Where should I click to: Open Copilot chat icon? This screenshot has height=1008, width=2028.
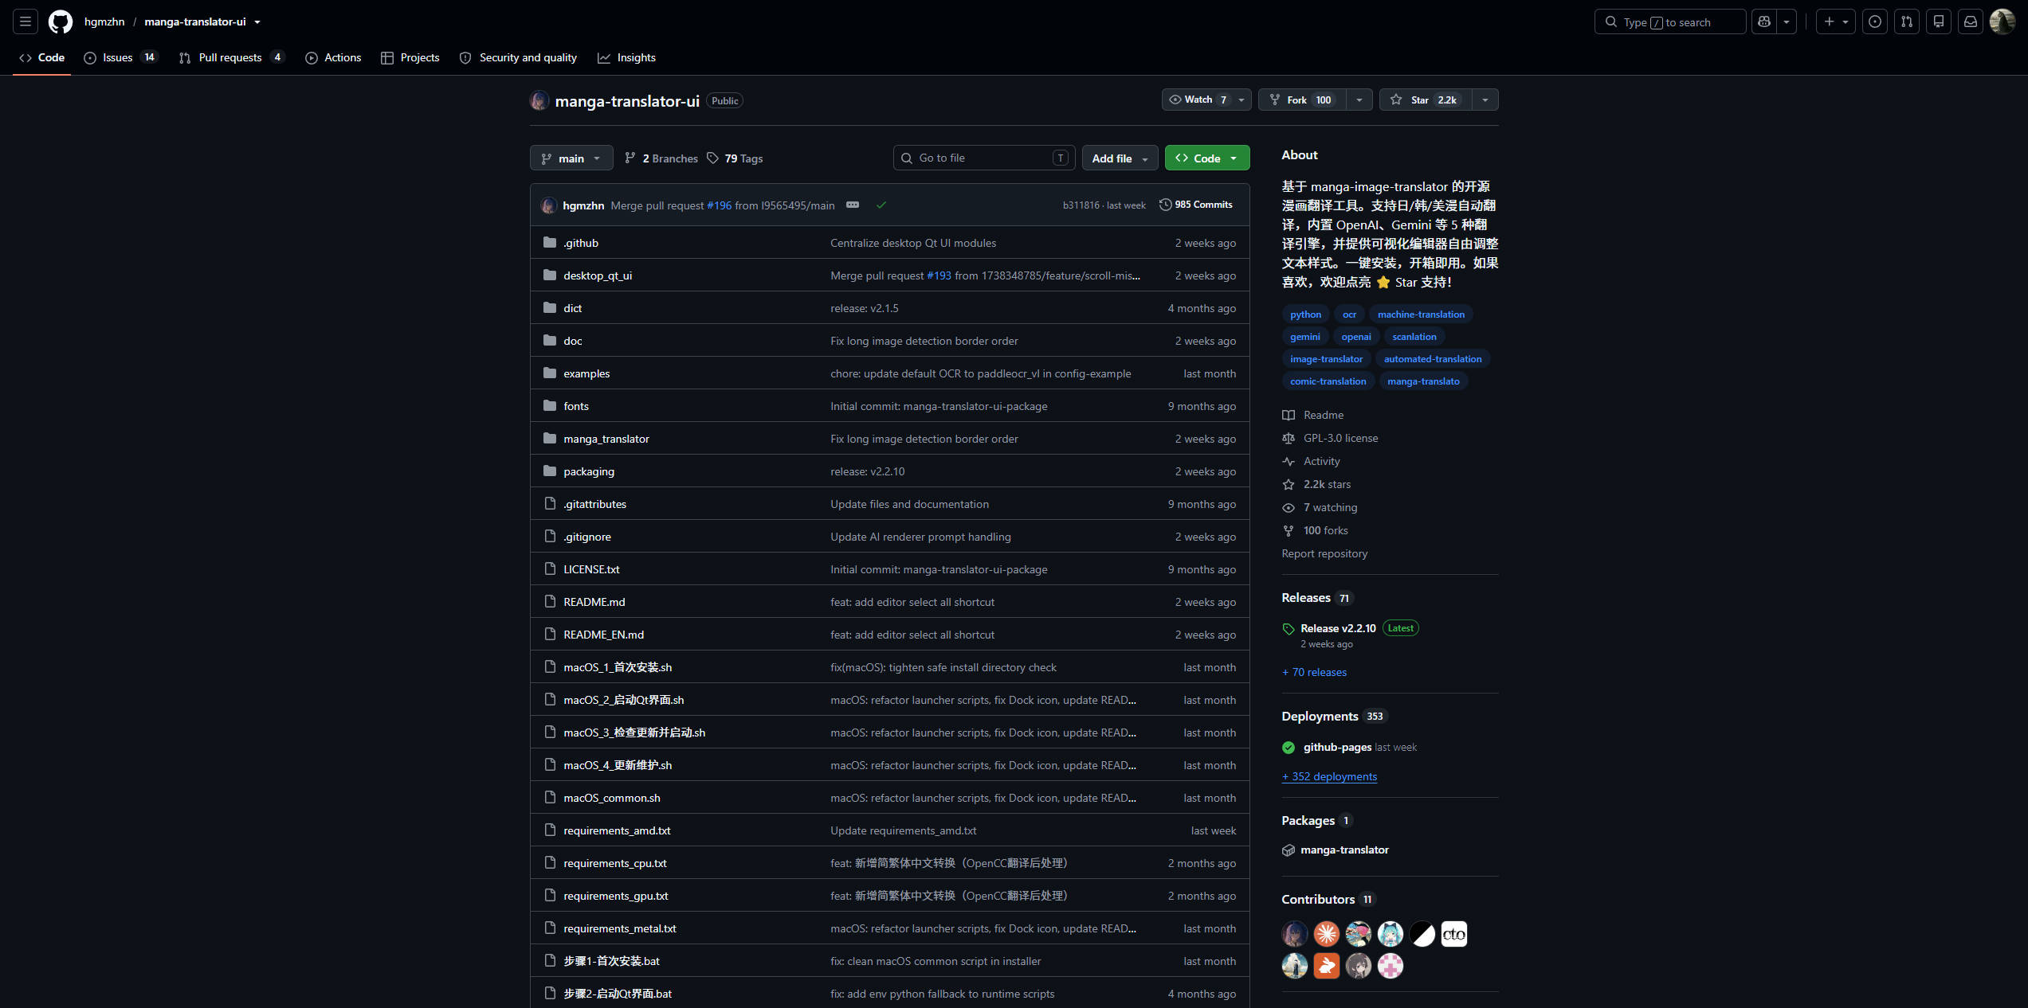(1764, 21)
